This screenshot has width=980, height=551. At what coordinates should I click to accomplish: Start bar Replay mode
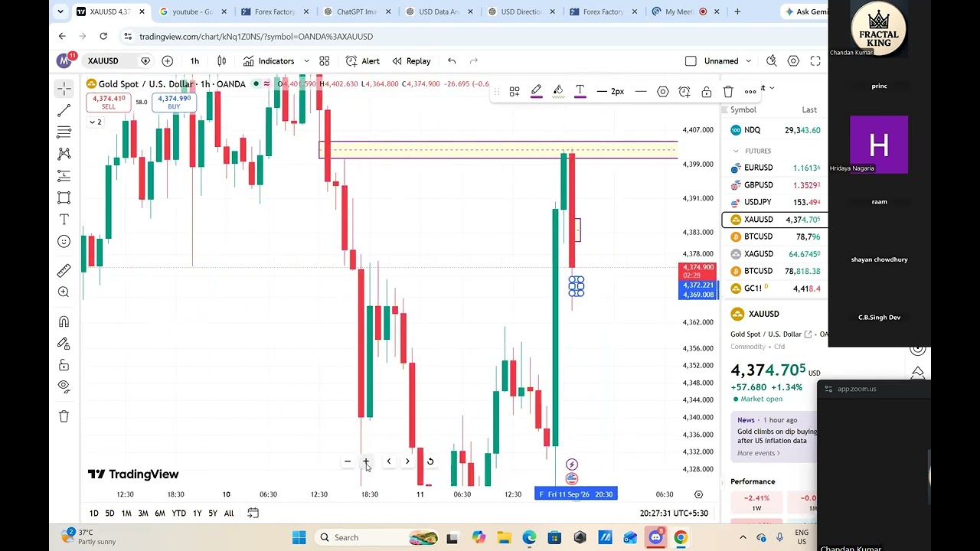click(411, 61)
